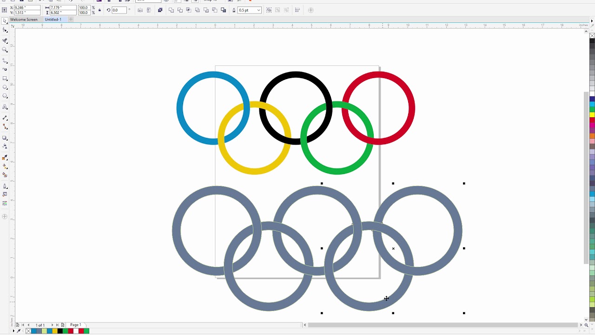Go to the next page

[52, 325]
